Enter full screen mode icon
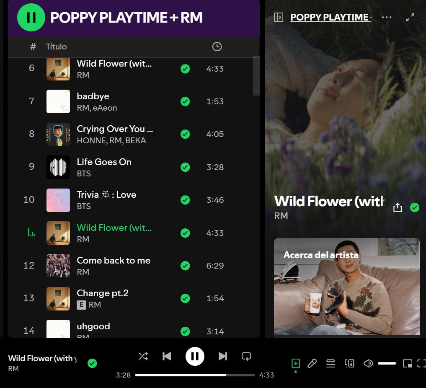This screenshot has width=426, height=388. click(x=422, y=363)
